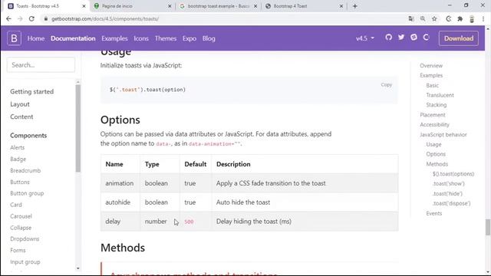The width and height of the screenshot is (491, 276).
Task: Close the Toasts Bootstrap tab
Action: [x=84, y=6]
